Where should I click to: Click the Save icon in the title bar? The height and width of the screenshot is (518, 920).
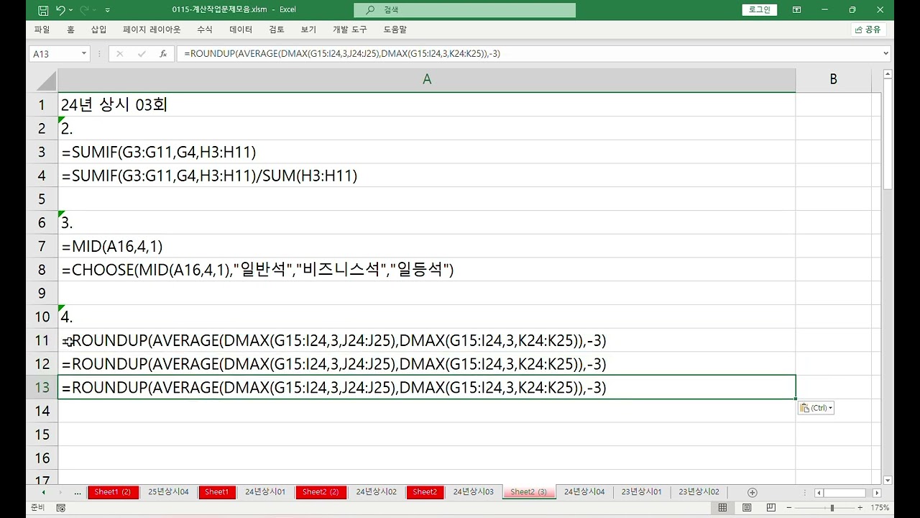click(x=43, y=10)
